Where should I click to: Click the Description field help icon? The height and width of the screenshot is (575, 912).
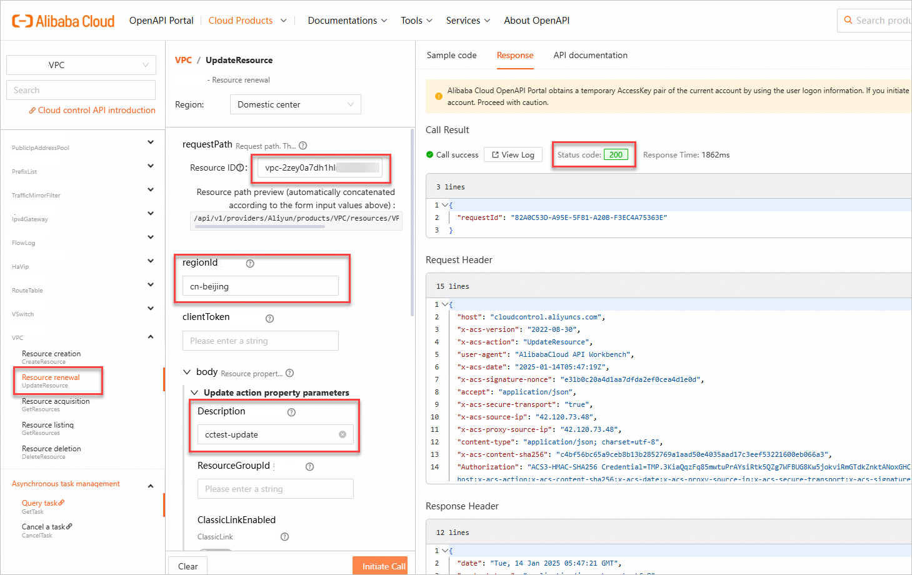(291, 412)
